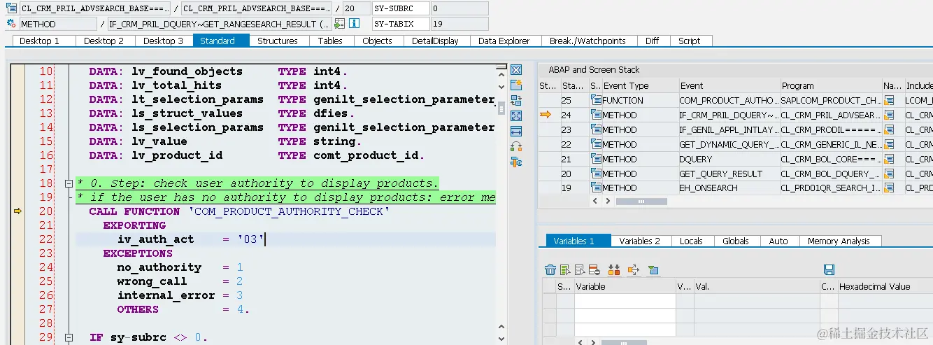Viewport: 933px width, 345px height.
Task: Click the blue box with green triangle icon
Action: point(653,270)
